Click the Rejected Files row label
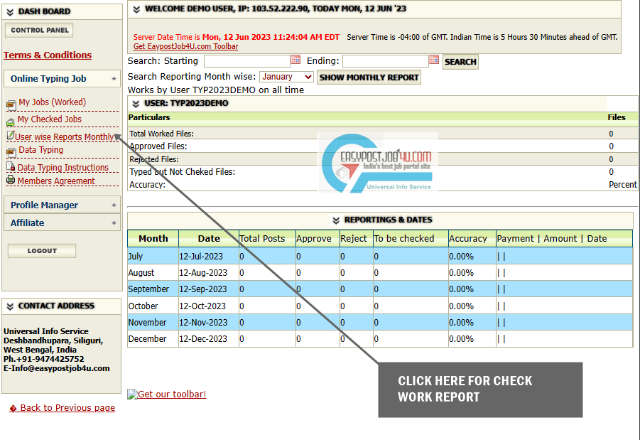The height and width of the screenshot is (440, 640). (154, 159)
